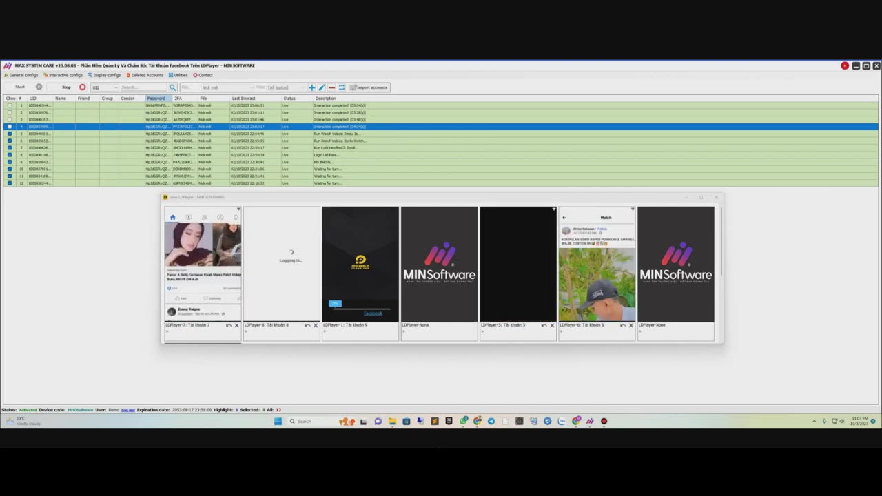Viewport: 882px width, 496px height.
Task: Open the General configs menu
Action: coord(21,75)
